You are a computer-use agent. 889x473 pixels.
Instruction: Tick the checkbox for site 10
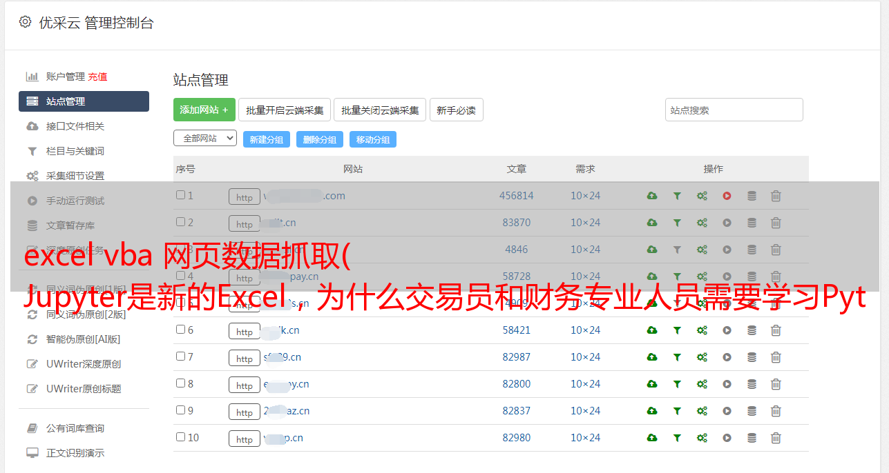[x=180, y=437]
